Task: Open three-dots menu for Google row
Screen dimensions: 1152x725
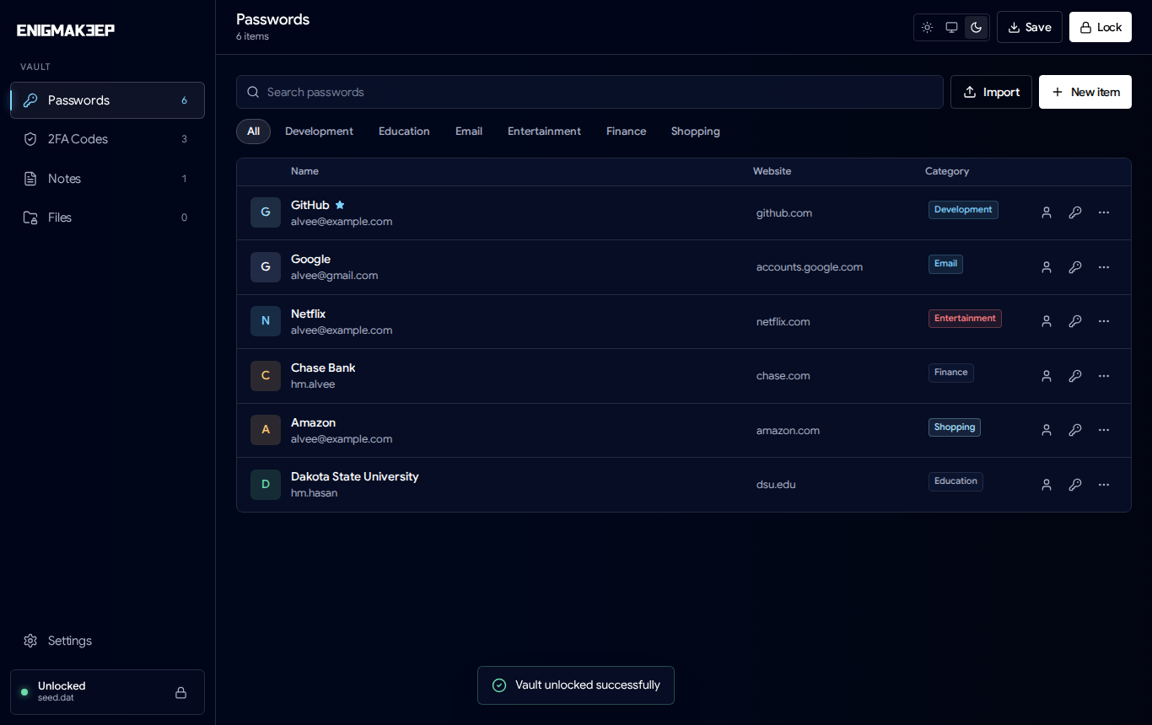Action: (x=1104, y=267)
